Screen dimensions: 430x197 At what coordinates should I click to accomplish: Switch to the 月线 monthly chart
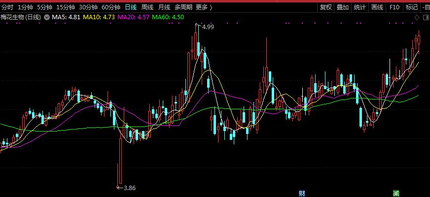164,7
